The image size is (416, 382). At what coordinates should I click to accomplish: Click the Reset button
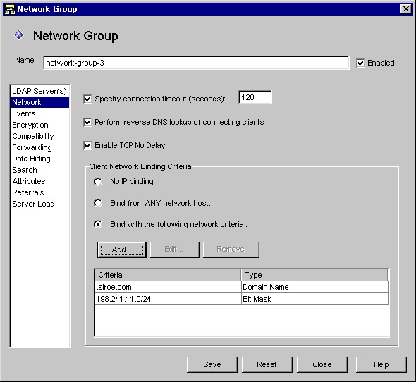tap(267, 364)
